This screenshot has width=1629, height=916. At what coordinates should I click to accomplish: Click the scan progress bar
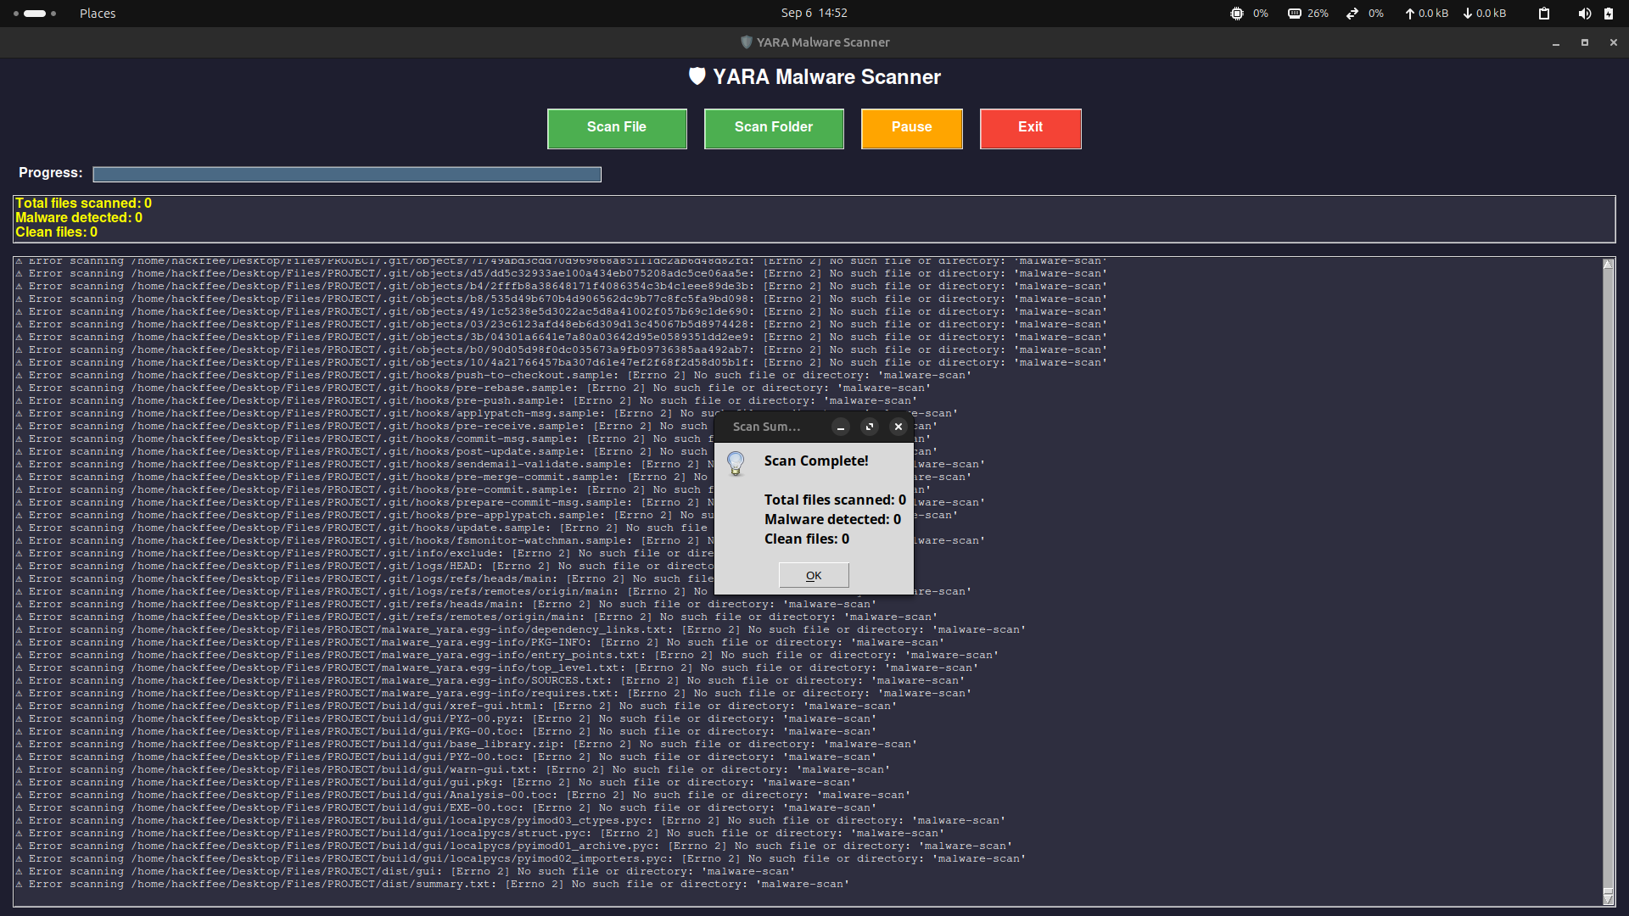tap(347, 174)
